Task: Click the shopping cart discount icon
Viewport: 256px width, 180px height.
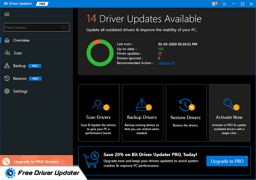Action: point(91,160)
